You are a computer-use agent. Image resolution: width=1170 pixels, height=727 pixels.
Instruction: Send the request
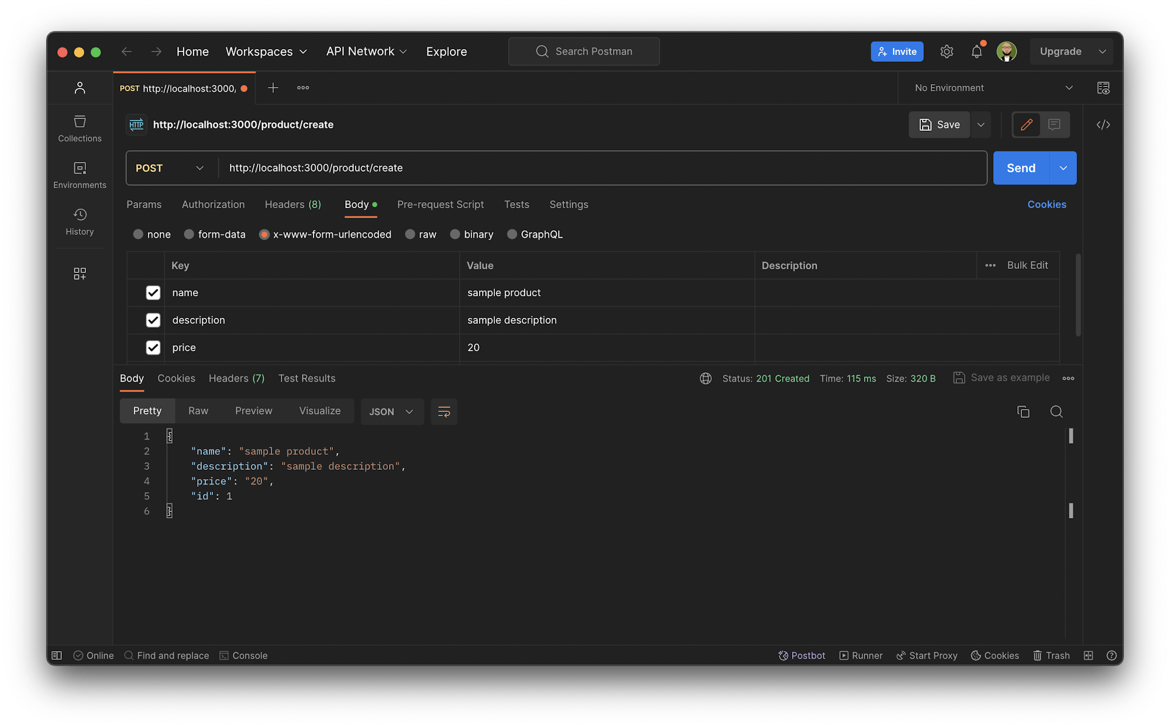[1020, 168]
